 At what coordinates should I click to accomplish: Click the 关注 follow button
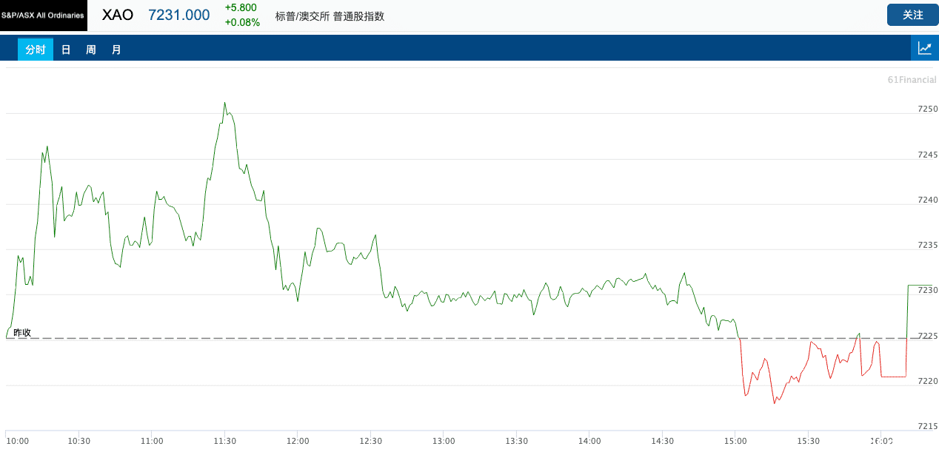pos(912,15)
